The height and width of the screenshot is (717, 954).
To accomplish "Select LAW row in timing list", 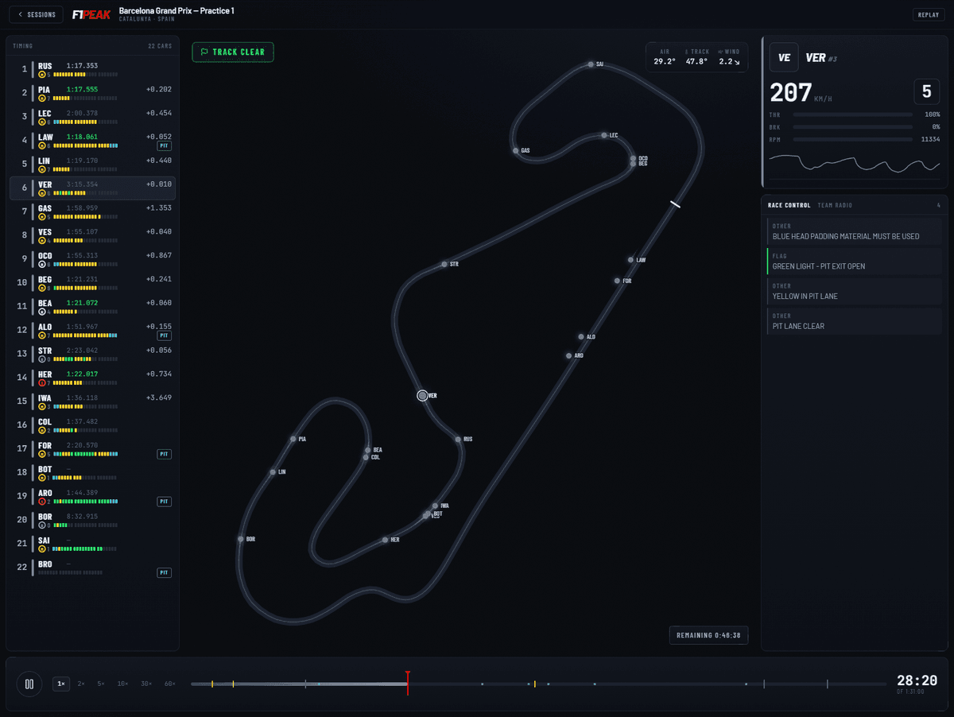I will pos(92,141).
